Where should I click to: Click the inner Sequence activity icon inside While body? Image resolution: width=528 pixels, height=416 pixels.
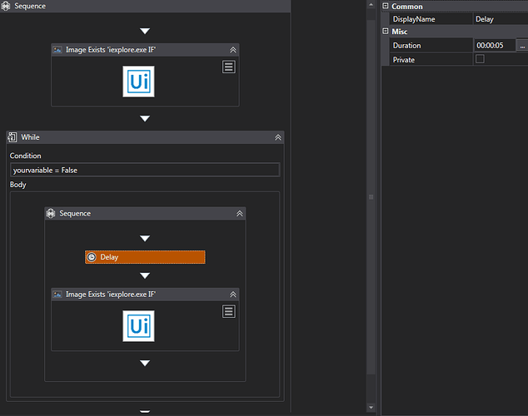pos(51,214)
